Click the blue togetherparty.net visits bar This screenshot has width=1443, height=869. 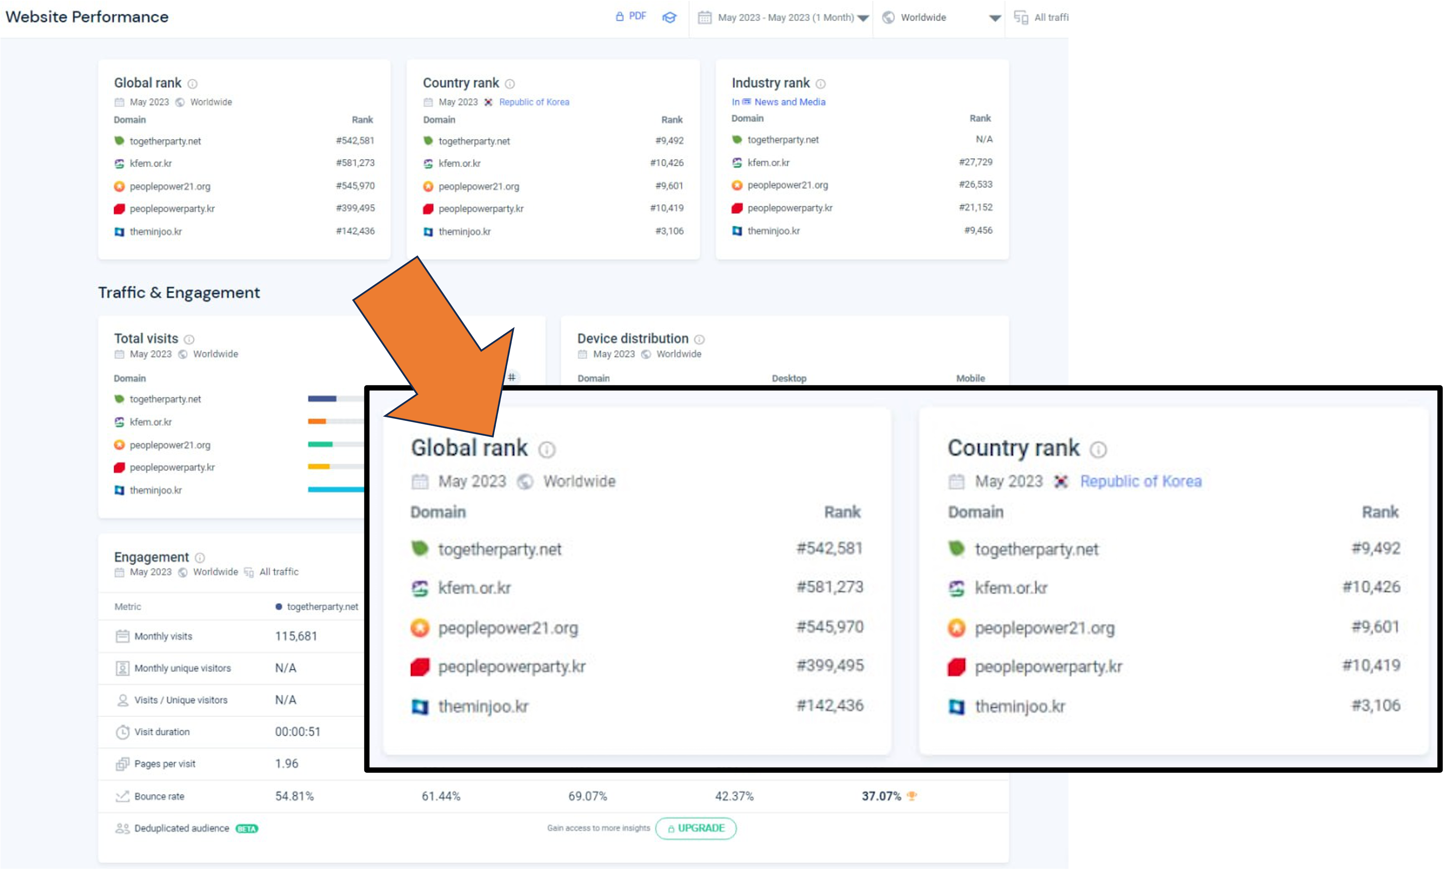(322, 399)
